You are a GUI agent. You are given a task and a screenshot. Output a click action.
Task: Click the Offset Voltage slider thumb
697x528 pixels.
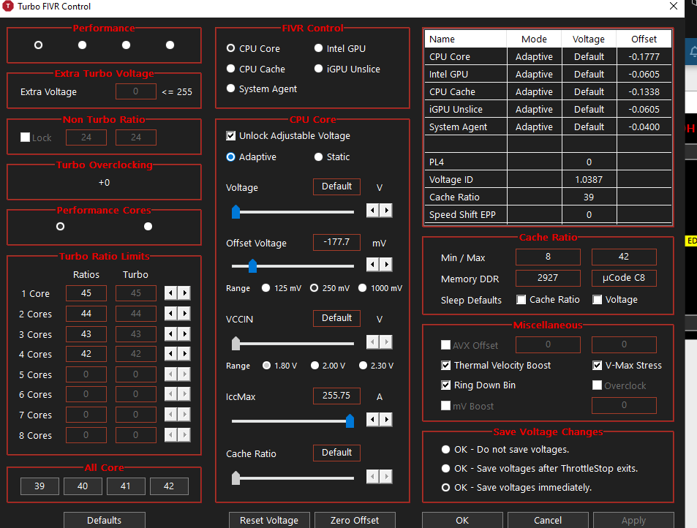(253, 265)
